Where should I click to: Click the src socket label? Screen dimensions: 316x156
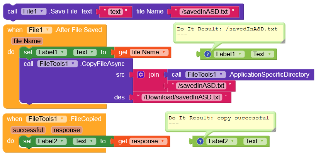pyautogui.click(x=120, y=75)
